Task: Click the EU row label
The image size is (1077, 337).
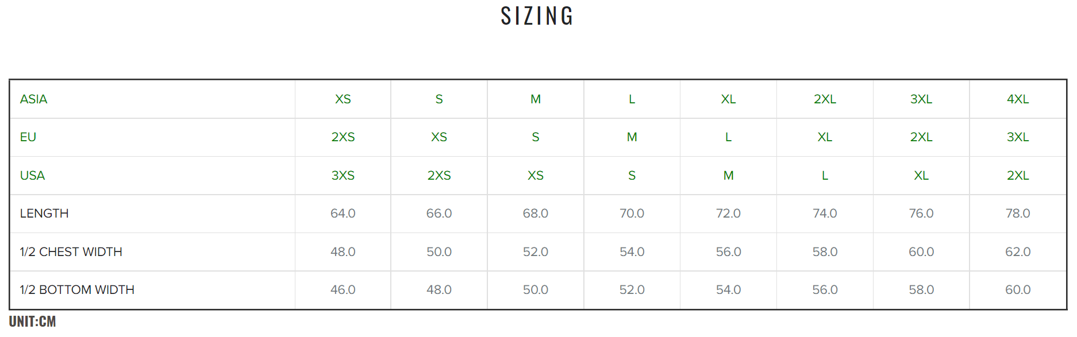Action: [28, 137]
